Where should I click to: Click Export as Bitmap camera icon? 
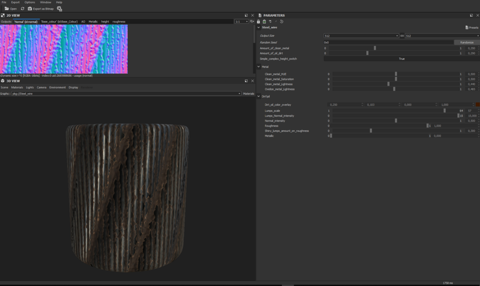click(30, 9)
